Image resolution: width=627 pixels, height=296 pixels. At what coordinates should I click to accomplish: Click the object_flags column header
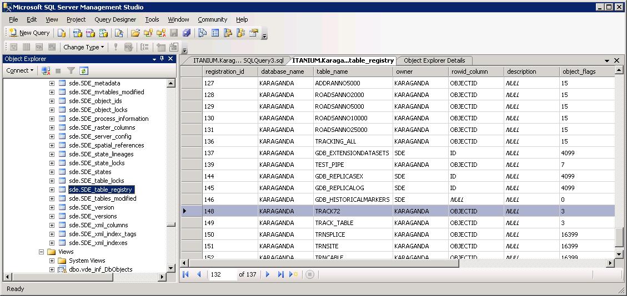click(x=586, y=72)
